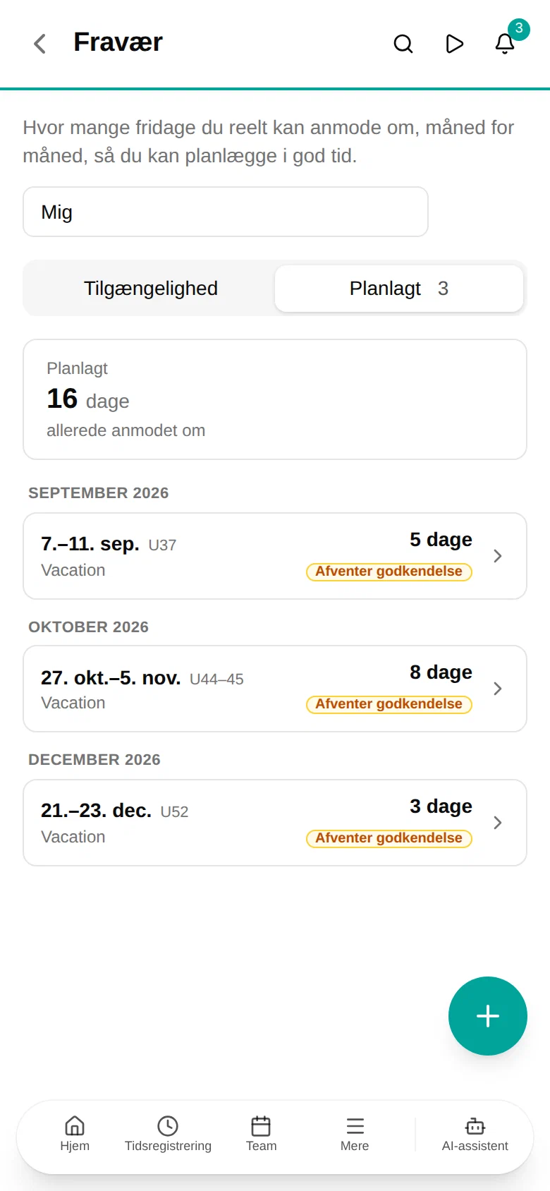Open the Planlagt 16 dage summary card
550x1191 pixels.
point(275,399)
